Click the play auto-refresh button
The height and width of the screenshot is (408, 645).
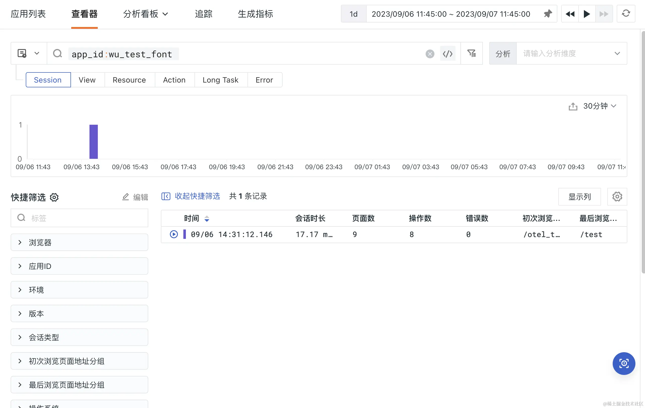[x=587, y=14]
